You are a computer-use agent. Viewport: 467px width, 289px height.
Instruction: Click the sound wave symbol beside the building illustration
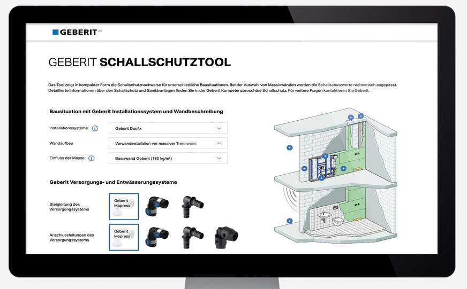(290, 198)
